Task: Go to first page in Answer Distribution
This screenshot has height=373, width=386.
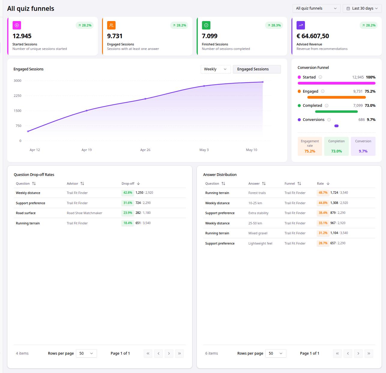Action: click(x=337, y=353)
